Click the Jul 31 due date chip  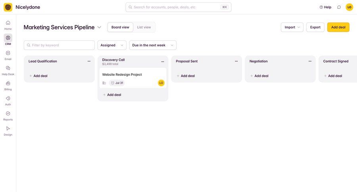(117, 83)
